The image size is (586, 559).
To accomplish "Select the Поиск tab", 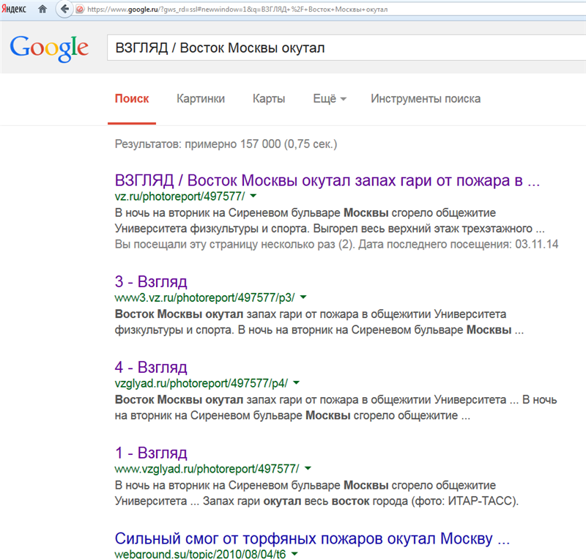I will click(132, 99).
